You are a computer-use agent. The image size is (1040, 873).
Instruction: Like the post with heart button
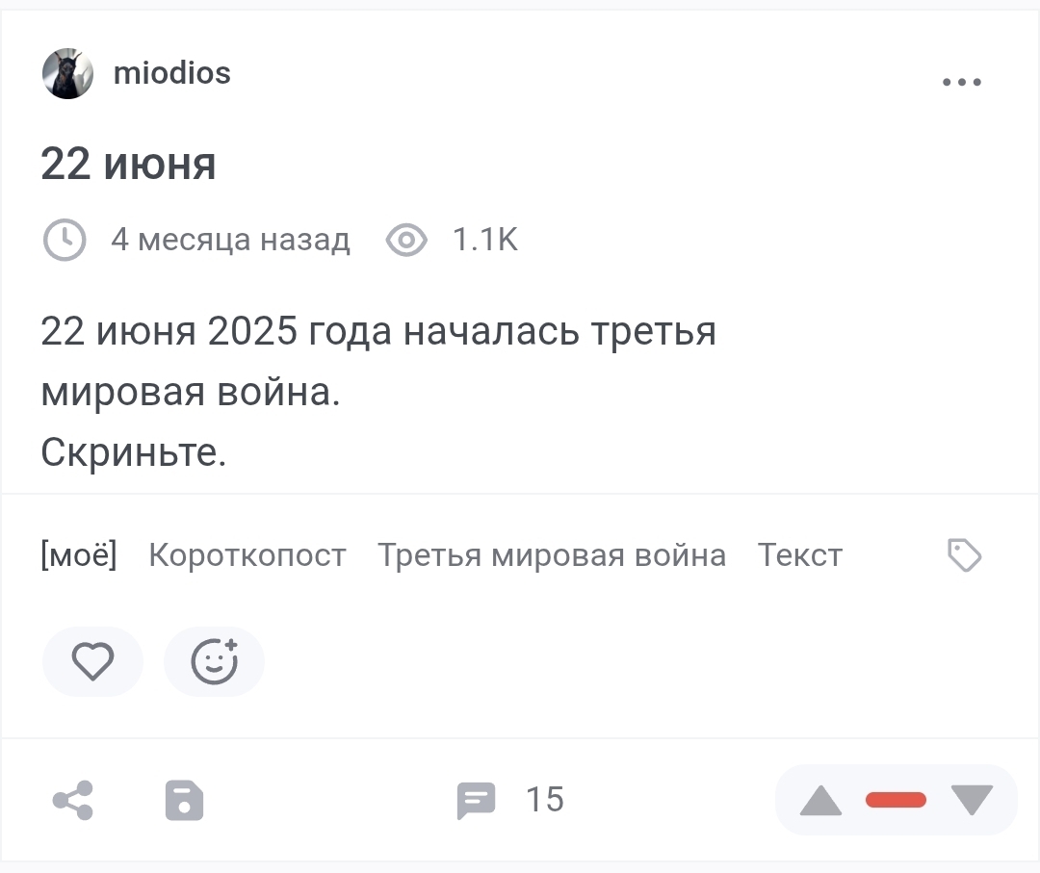point(93,661)
